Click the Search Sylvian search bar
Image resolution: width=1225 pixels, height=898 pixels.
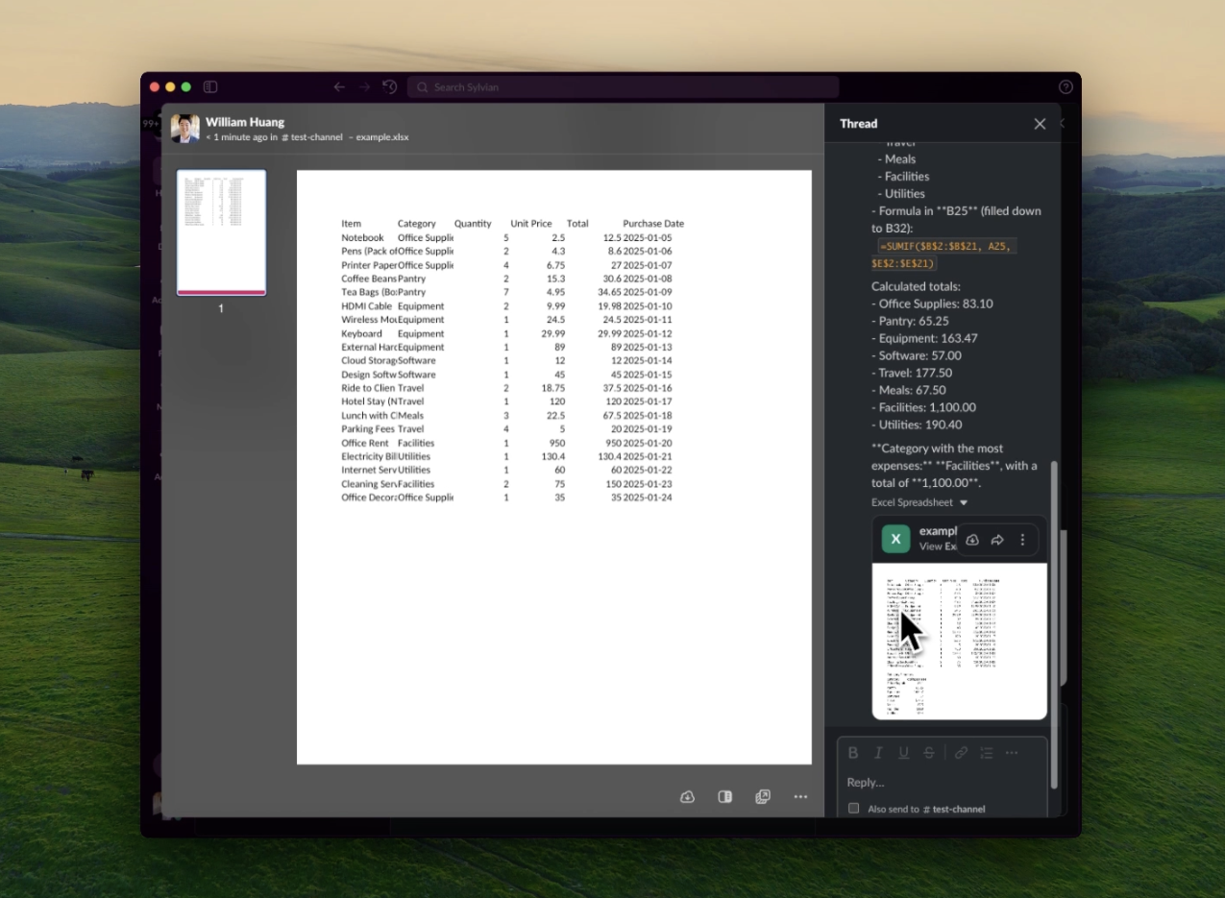click(x=623, y=86)
